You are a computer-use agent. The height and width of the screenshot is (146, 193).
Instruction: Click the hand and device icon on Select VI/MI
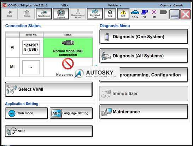tap(12, 89)
